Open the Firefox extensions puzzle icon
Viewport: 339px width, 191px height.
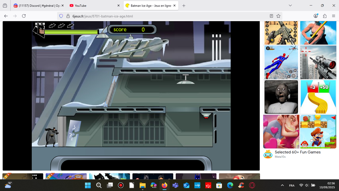coord(324,16)
